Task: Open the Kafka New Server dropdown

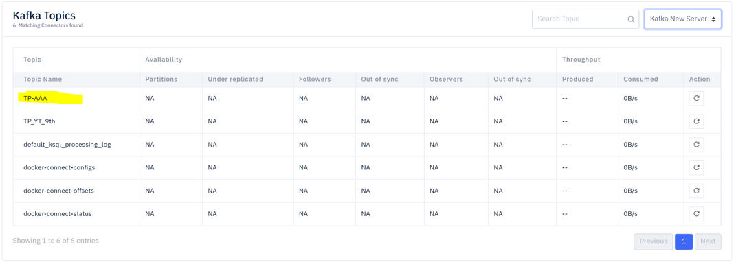Action: pos(682,19)
